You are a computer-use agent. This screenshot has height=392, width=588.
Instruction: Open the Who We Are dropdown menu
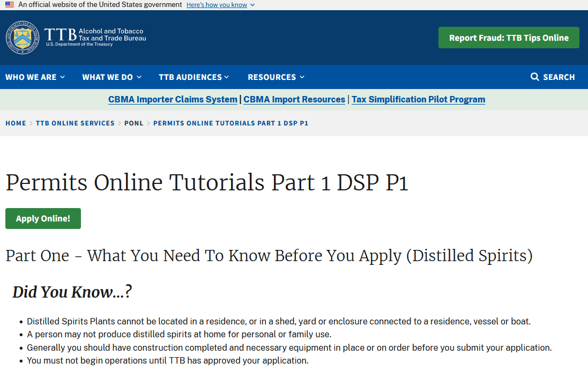[x=35, y=77]
